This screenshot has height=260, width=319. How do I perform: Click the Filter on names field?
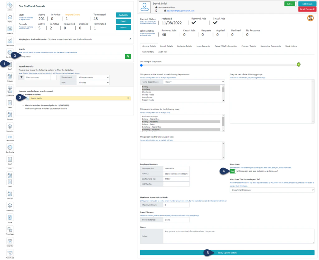[x=37, y=77]
